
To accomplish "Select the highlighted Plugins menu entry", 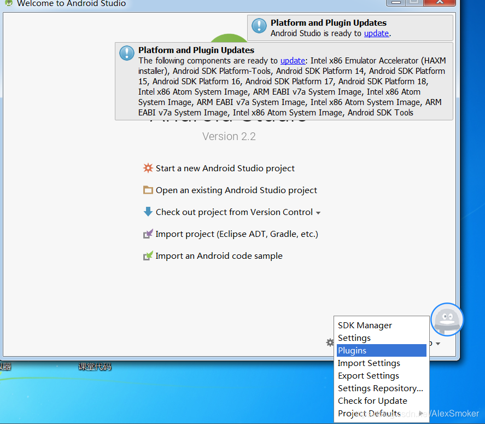I will coord(381,350).
